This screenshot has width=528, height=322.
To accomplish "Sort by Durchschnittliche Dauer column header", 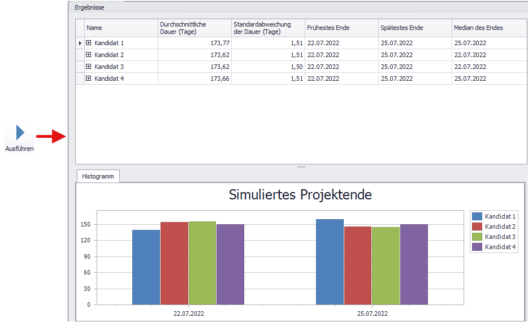I will click(194, 28).
